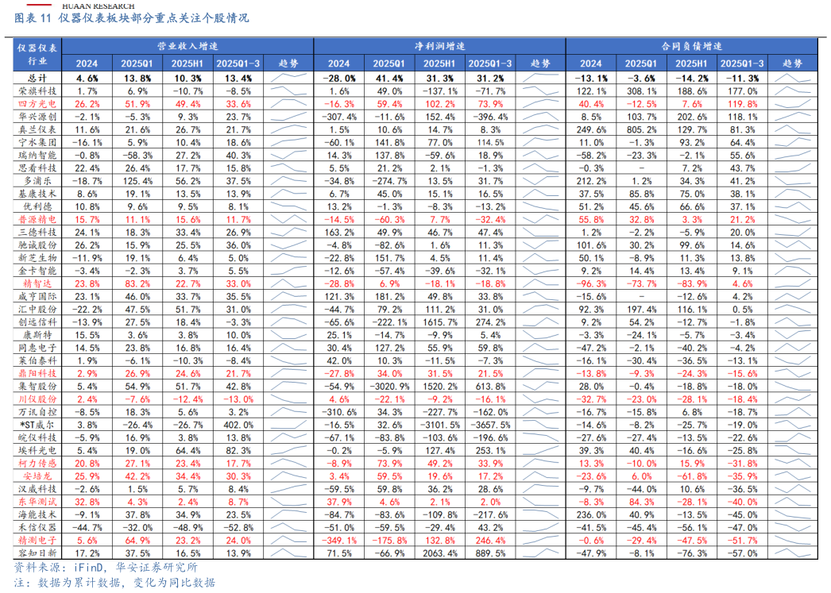Select the '荣旗科技' row label
This screenshot has width=831, height=593.
point(37,91)
